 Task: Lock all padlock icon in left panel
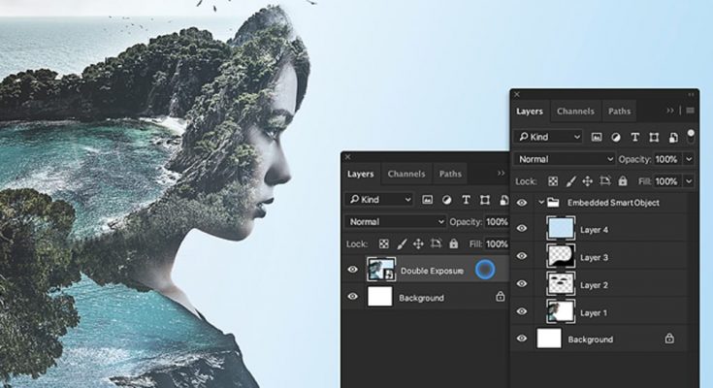click(x=453, y=243)
